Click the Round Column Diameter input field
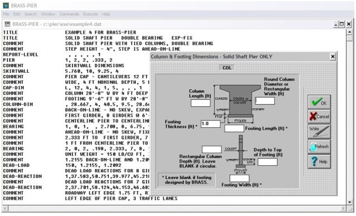This screenshot has height=216, width=356. click(x=265, y=101)
